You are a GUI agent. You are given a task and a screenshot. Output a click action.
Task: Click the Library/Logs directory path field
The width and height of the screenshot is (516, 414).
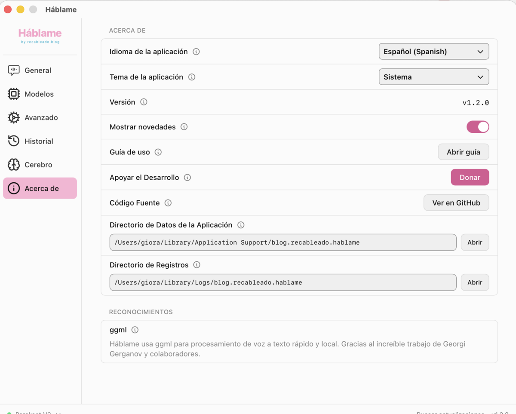(283, 282)
